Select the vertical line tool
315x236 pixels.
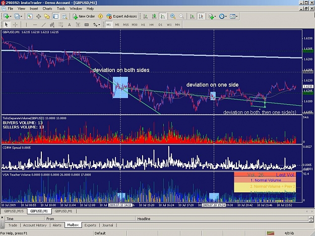[x=26, y=25]
